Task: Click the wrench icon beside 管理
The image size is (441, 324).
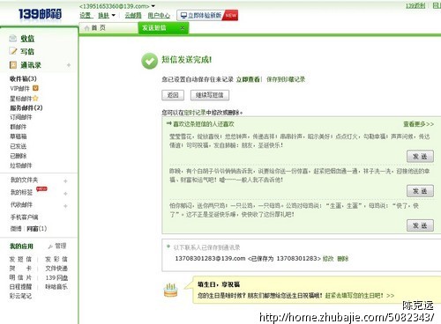Action: coord(50,247)
